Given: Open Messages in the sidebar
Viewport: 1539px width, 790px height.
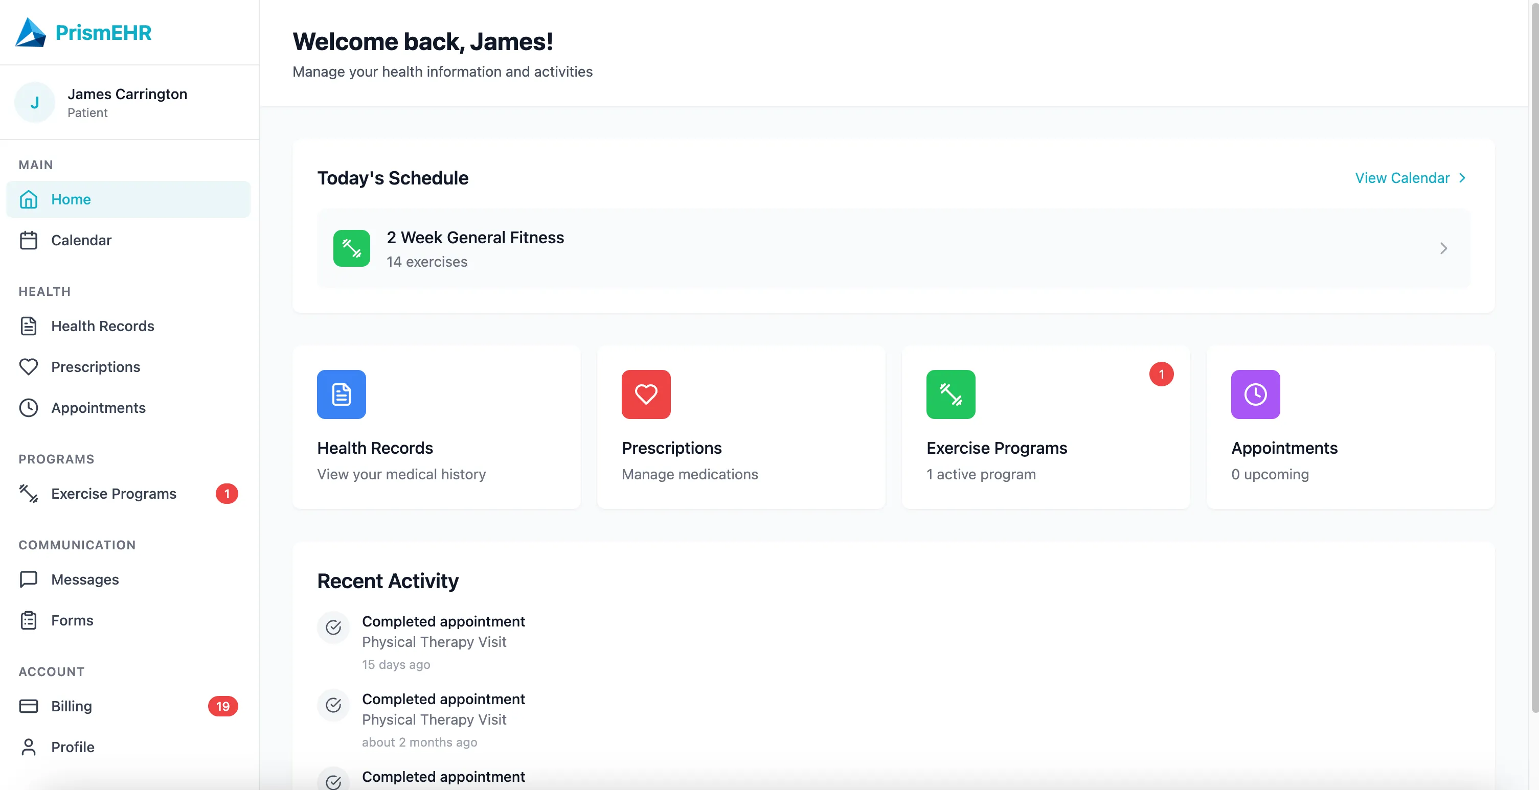Looking at the screenshot, I should click(x=128, y=579).
